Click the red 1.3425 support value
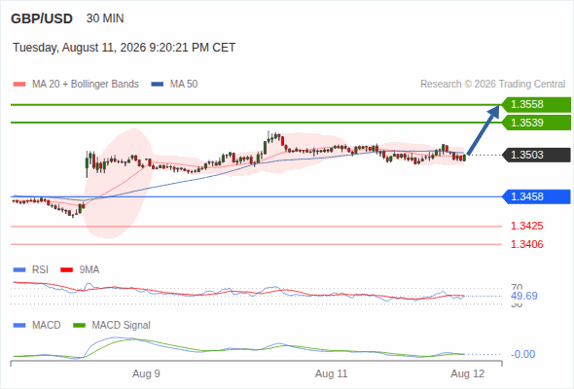Screen dimensions: 574x389 coord(526,227)
